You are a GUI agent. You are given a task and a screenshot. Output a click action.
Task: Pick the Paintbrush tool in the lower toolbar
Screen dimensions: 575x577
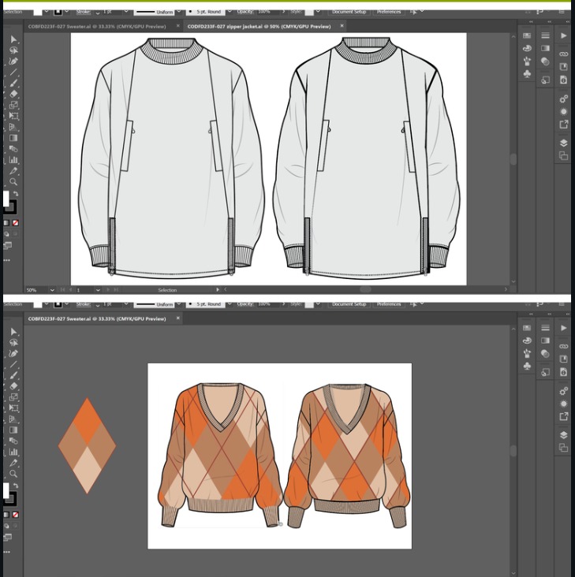tap(13, 375)
